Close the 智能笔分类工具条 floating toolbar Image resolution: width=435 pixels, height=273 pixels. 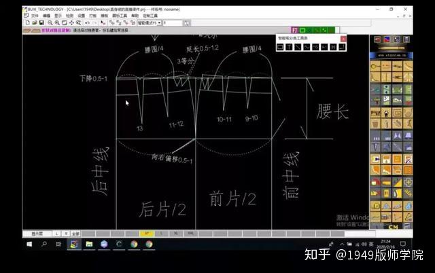tap(343, 39)
